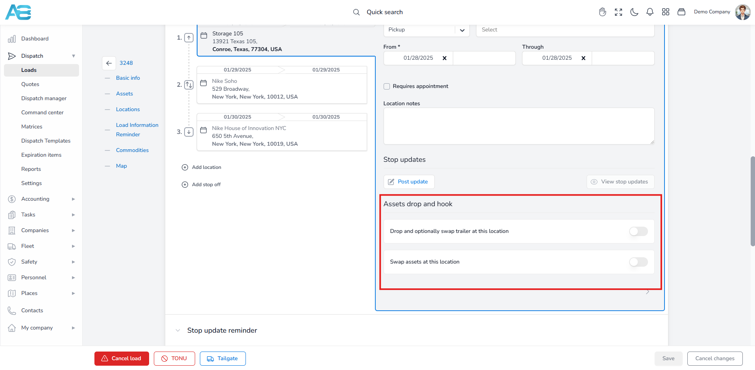This screenshot has width=755, height=370.
Task: Open Expiration items page
Action: [x=41, y=155]
